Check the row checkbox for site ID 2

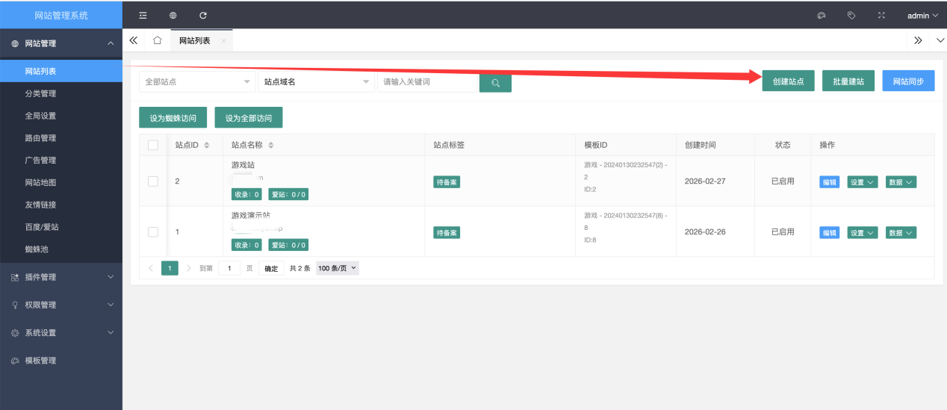pos(153,181)
